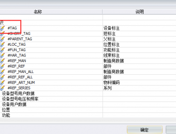This screenshot has width=176, height=134.
Task: Click 部件 in the #REF_REF row
Action: click(x=107, y=66)
